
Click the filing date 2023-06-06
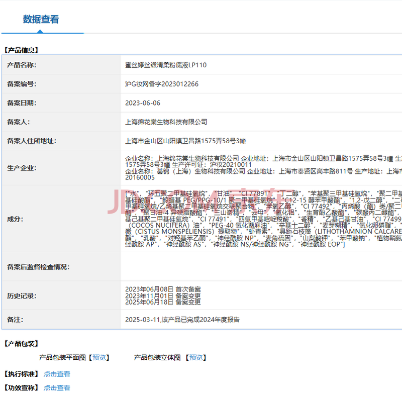click(x=143, y=103)
